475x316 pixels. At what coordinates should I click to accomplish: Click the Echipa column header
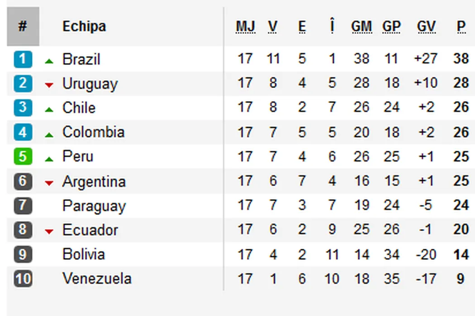tap(84, 26)
